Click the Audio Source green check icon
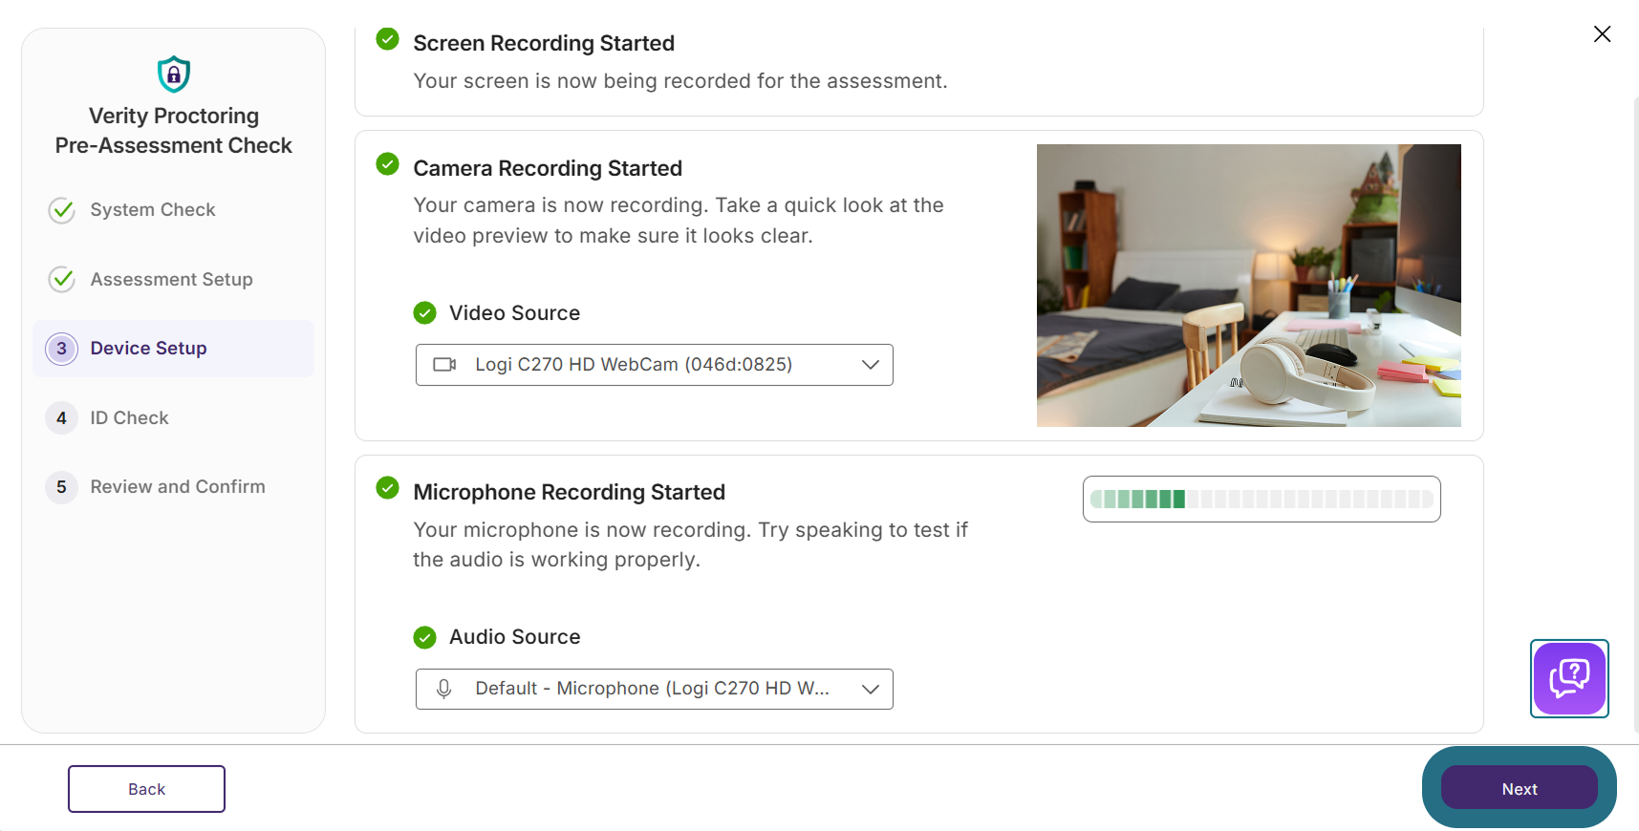The image size is (1639, 831). 424,637
